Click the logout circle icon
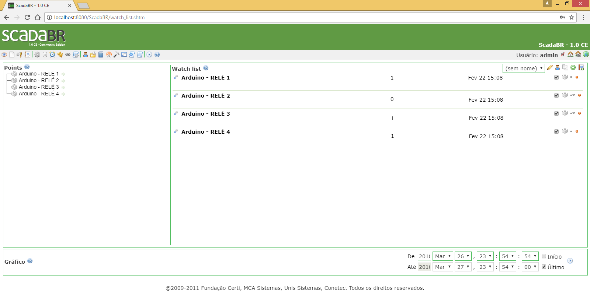This screenshot has width=590, height=295. [149, 55]
